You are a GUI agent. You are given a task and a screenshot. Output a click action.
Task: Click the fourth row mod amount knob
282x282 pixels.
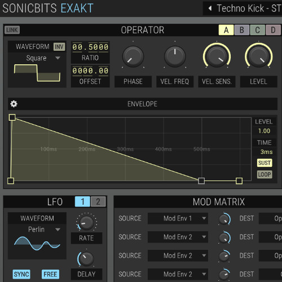coord(224,275)
